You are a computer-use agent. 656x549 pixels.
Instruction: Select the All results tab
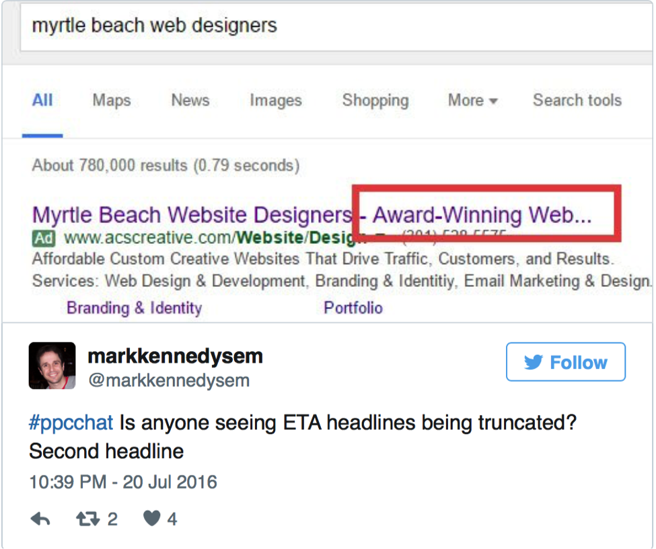click(x=42, y=101)
